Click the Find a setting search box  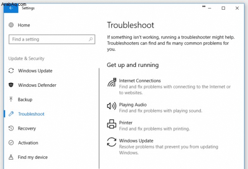(52, 39)
